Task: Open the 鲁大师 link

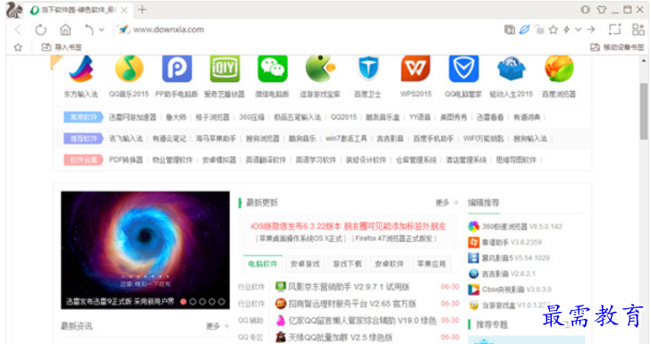Action: tap(176, 117)
